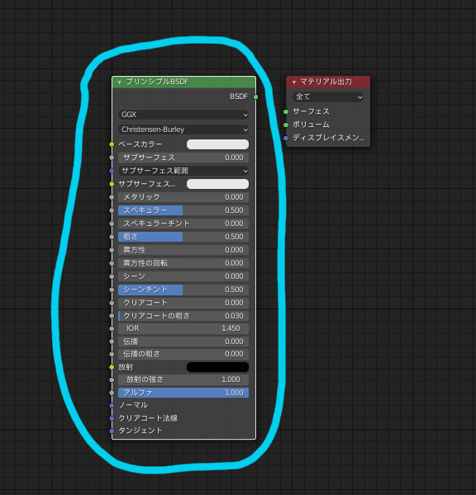Click the 放射 yellow input socket
The width and height of the screenshot is (476, 495).
click(x=112, y=367)
